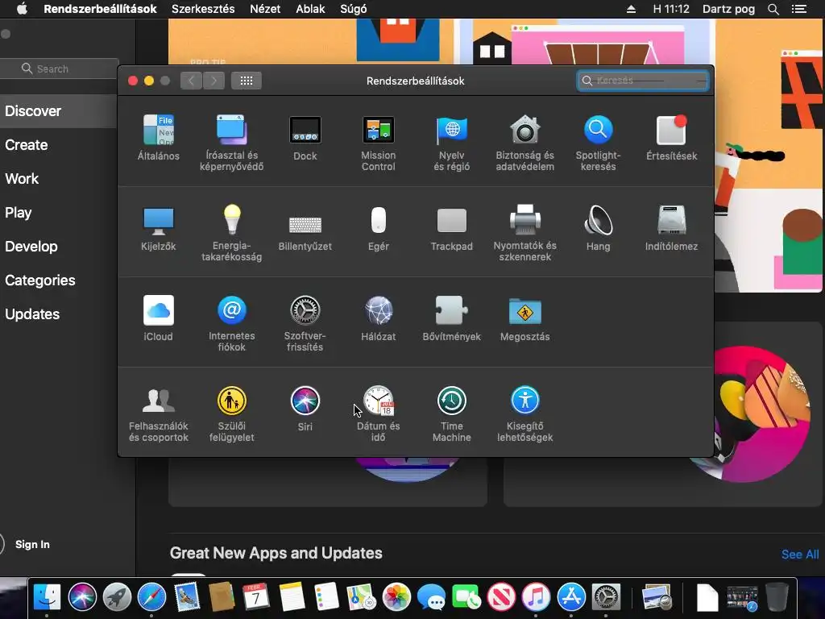Open the Apple menu
This screenshot has width=825, height=619.
tap(22, 9)
